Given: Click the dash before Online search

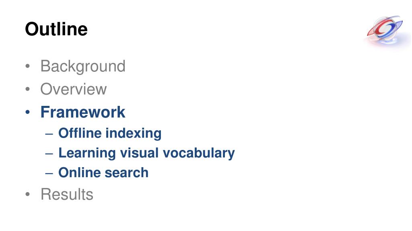Looking at the screenshot, I should [x=49, y=173].
